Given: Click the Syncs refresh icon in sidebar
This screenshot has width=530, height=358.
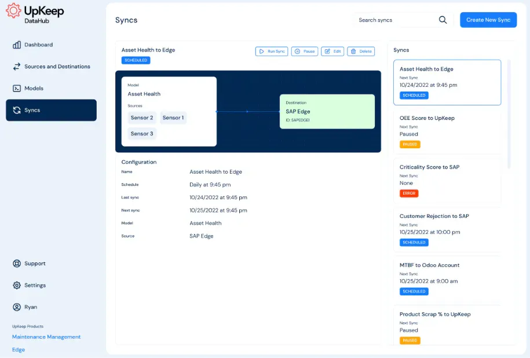Looking at the screenshot, I should tap(17, 110).
